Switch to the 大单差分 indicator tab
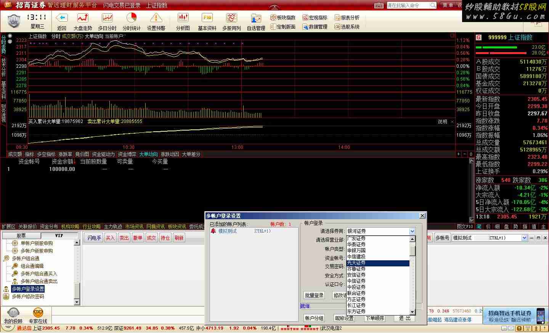 tap(191, 154)
